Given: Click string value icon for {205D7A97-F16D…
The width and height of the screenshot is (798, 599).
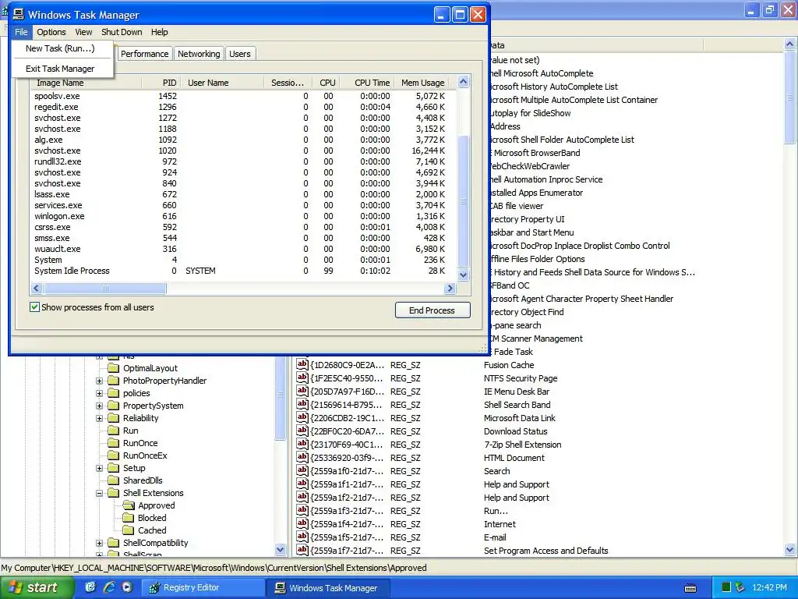Looking at the screenshot, I should [302, 391].
